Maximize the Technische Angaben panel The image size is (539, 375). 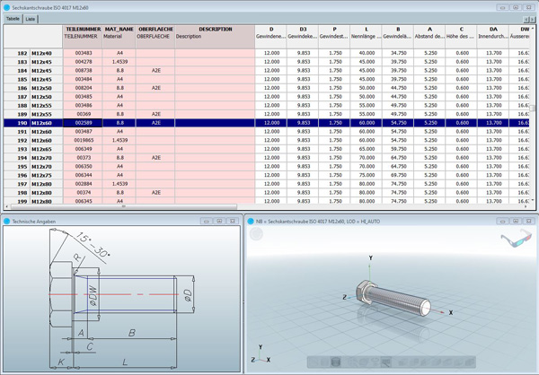point(219,221)
